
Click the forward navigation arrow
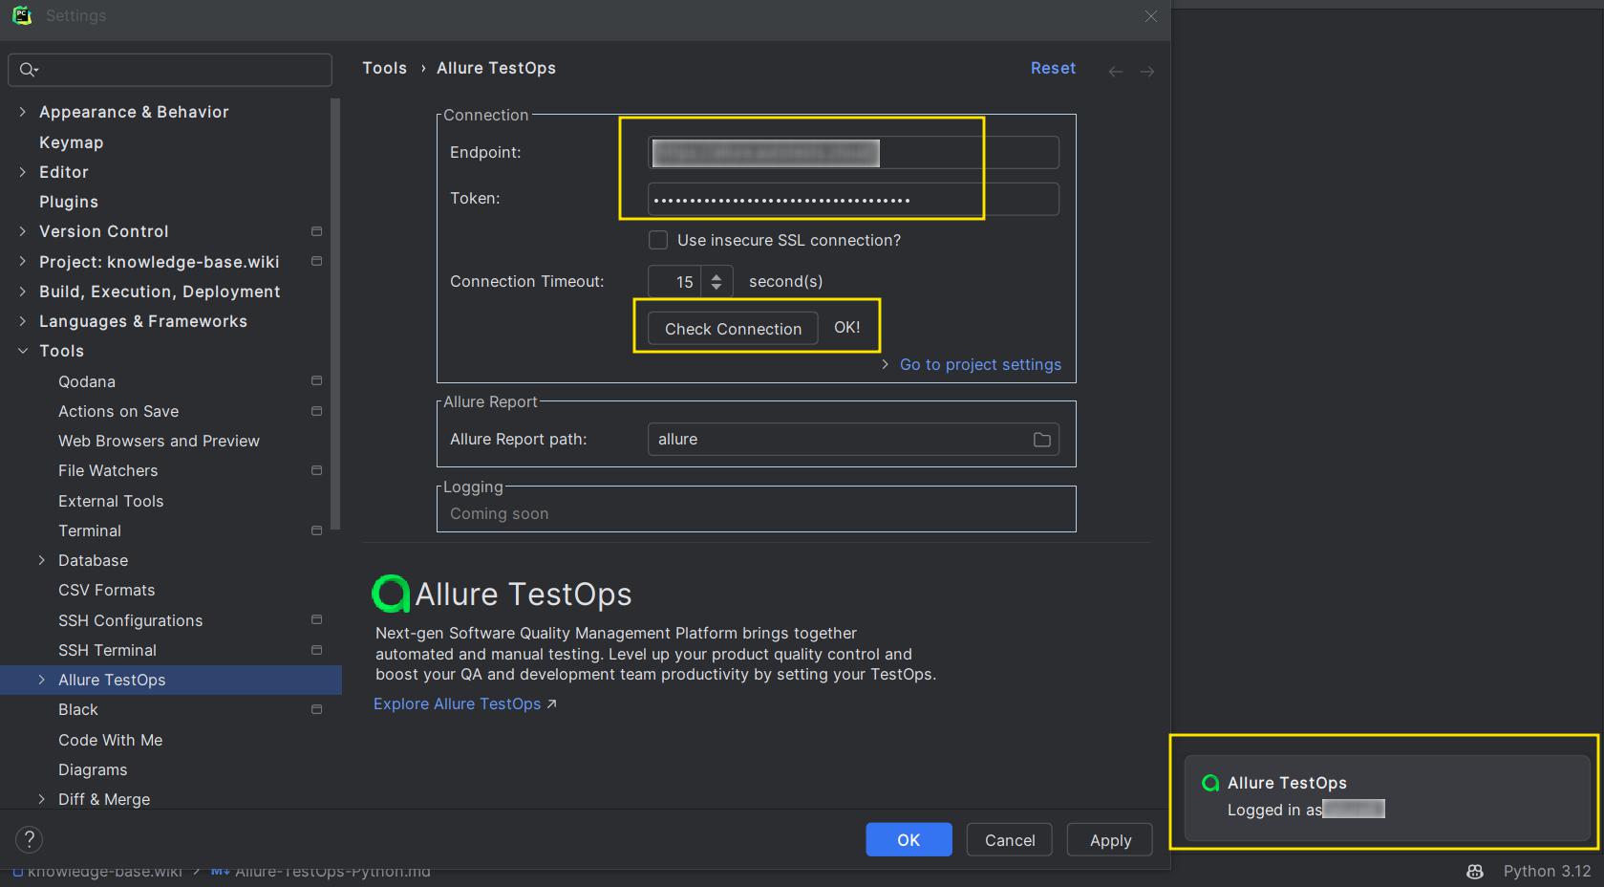[x=1147, y=72]
